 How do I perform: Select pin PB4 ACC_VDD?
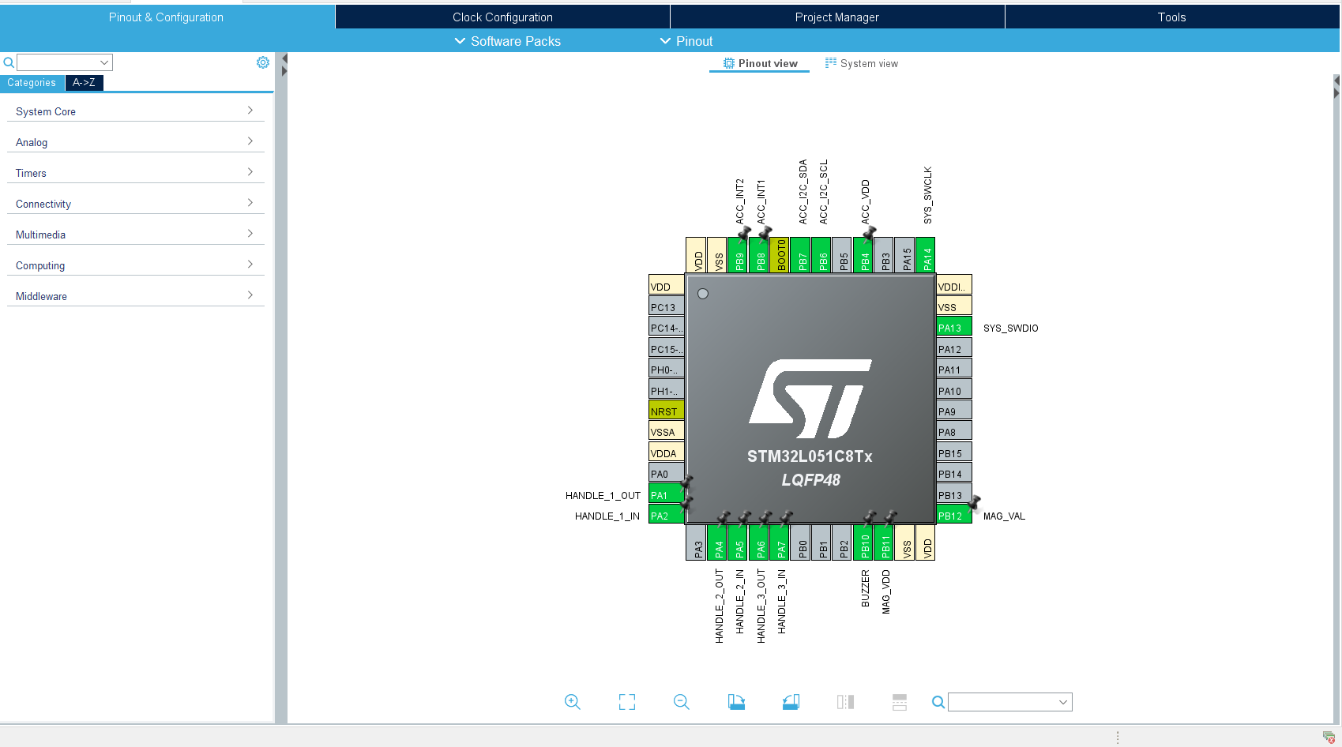click(864, 255)
